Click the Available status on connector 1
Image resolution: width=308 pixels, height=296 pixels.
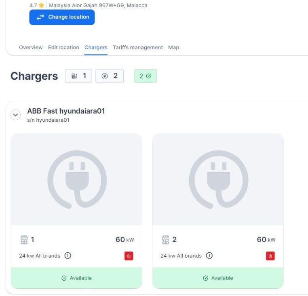point(76,278)
